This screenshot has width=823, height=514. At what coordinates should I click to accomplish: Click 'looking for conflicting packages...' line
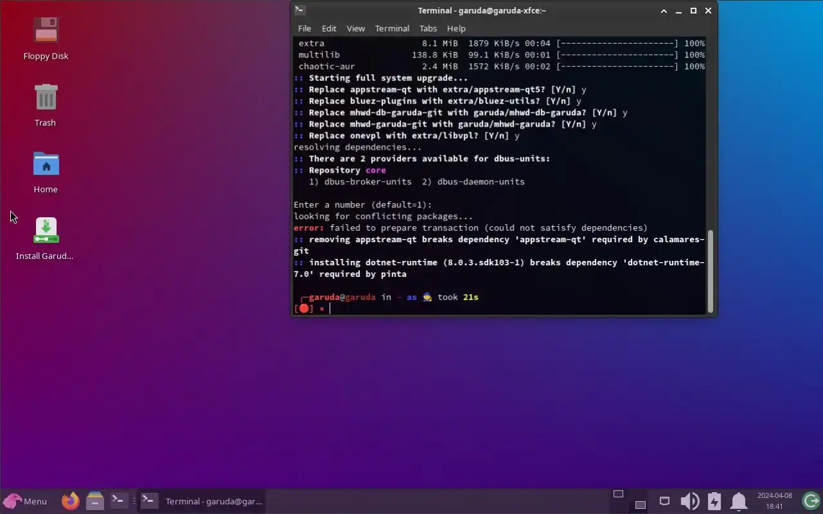(x=383, y=217)
